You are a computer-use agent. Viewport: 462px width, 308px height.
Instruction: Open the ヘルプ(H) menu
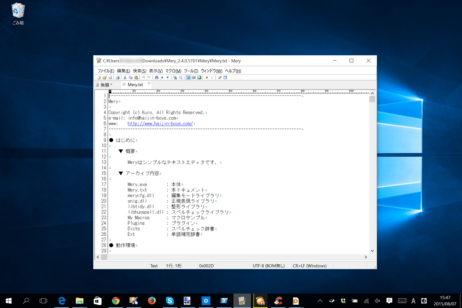pyautogui.click(x=233, y=71)
